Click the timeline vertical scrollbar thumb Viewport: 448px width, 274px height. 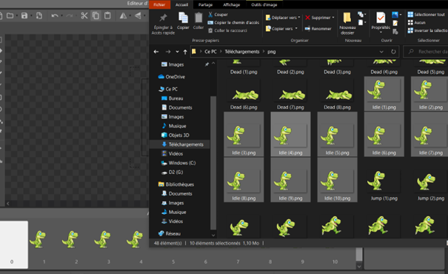click(x=359, y=254)
